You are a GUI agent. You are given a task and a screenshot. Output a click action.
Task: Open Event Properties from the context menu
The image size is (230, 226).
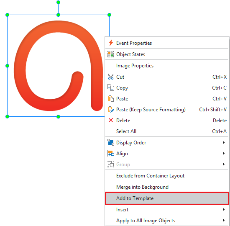167,43
